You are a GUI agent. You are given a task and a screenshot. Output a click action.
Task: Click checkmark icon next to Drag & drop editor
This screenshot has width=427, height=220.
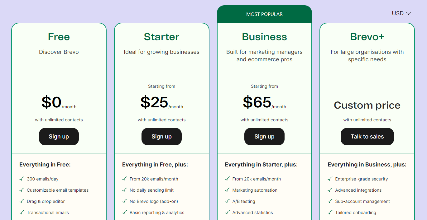(x=22, y=201)
